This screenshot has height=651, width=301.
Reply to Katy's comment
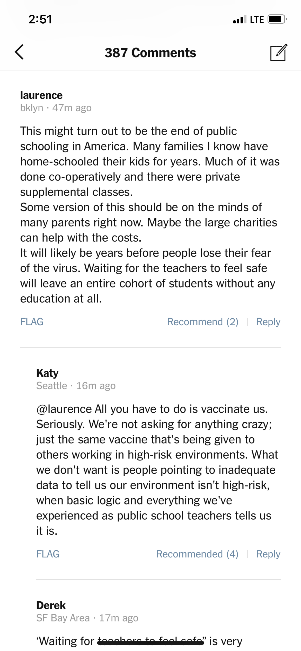(x=268, y=554)
